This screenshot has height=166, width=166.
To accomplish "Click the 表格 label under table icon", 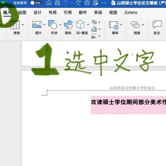I will 17,33.
